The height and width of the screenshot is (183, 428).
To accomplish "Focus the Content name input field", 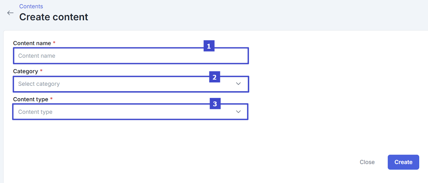I will click(131, 56).
